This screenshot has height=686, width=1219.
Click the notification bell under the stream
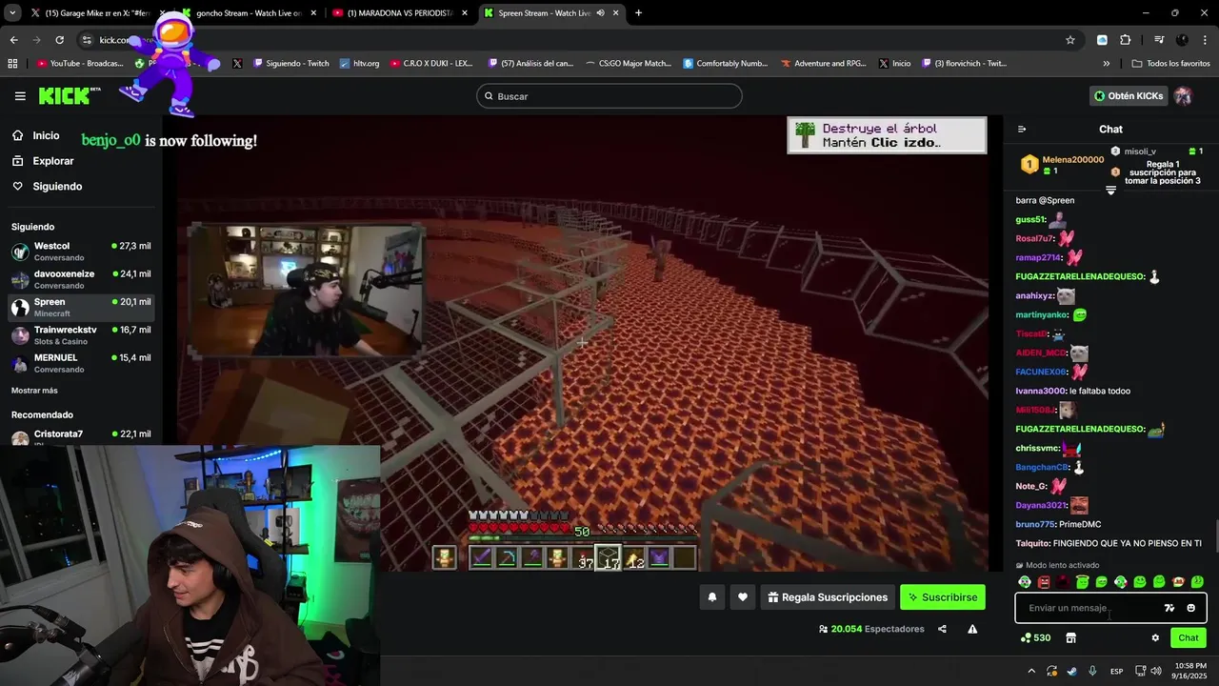(x=711, y=597)
